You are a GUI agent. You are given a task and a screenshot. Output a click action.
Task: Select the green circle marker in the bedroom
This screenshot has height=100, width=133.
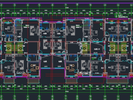click(x=101, y=24)
